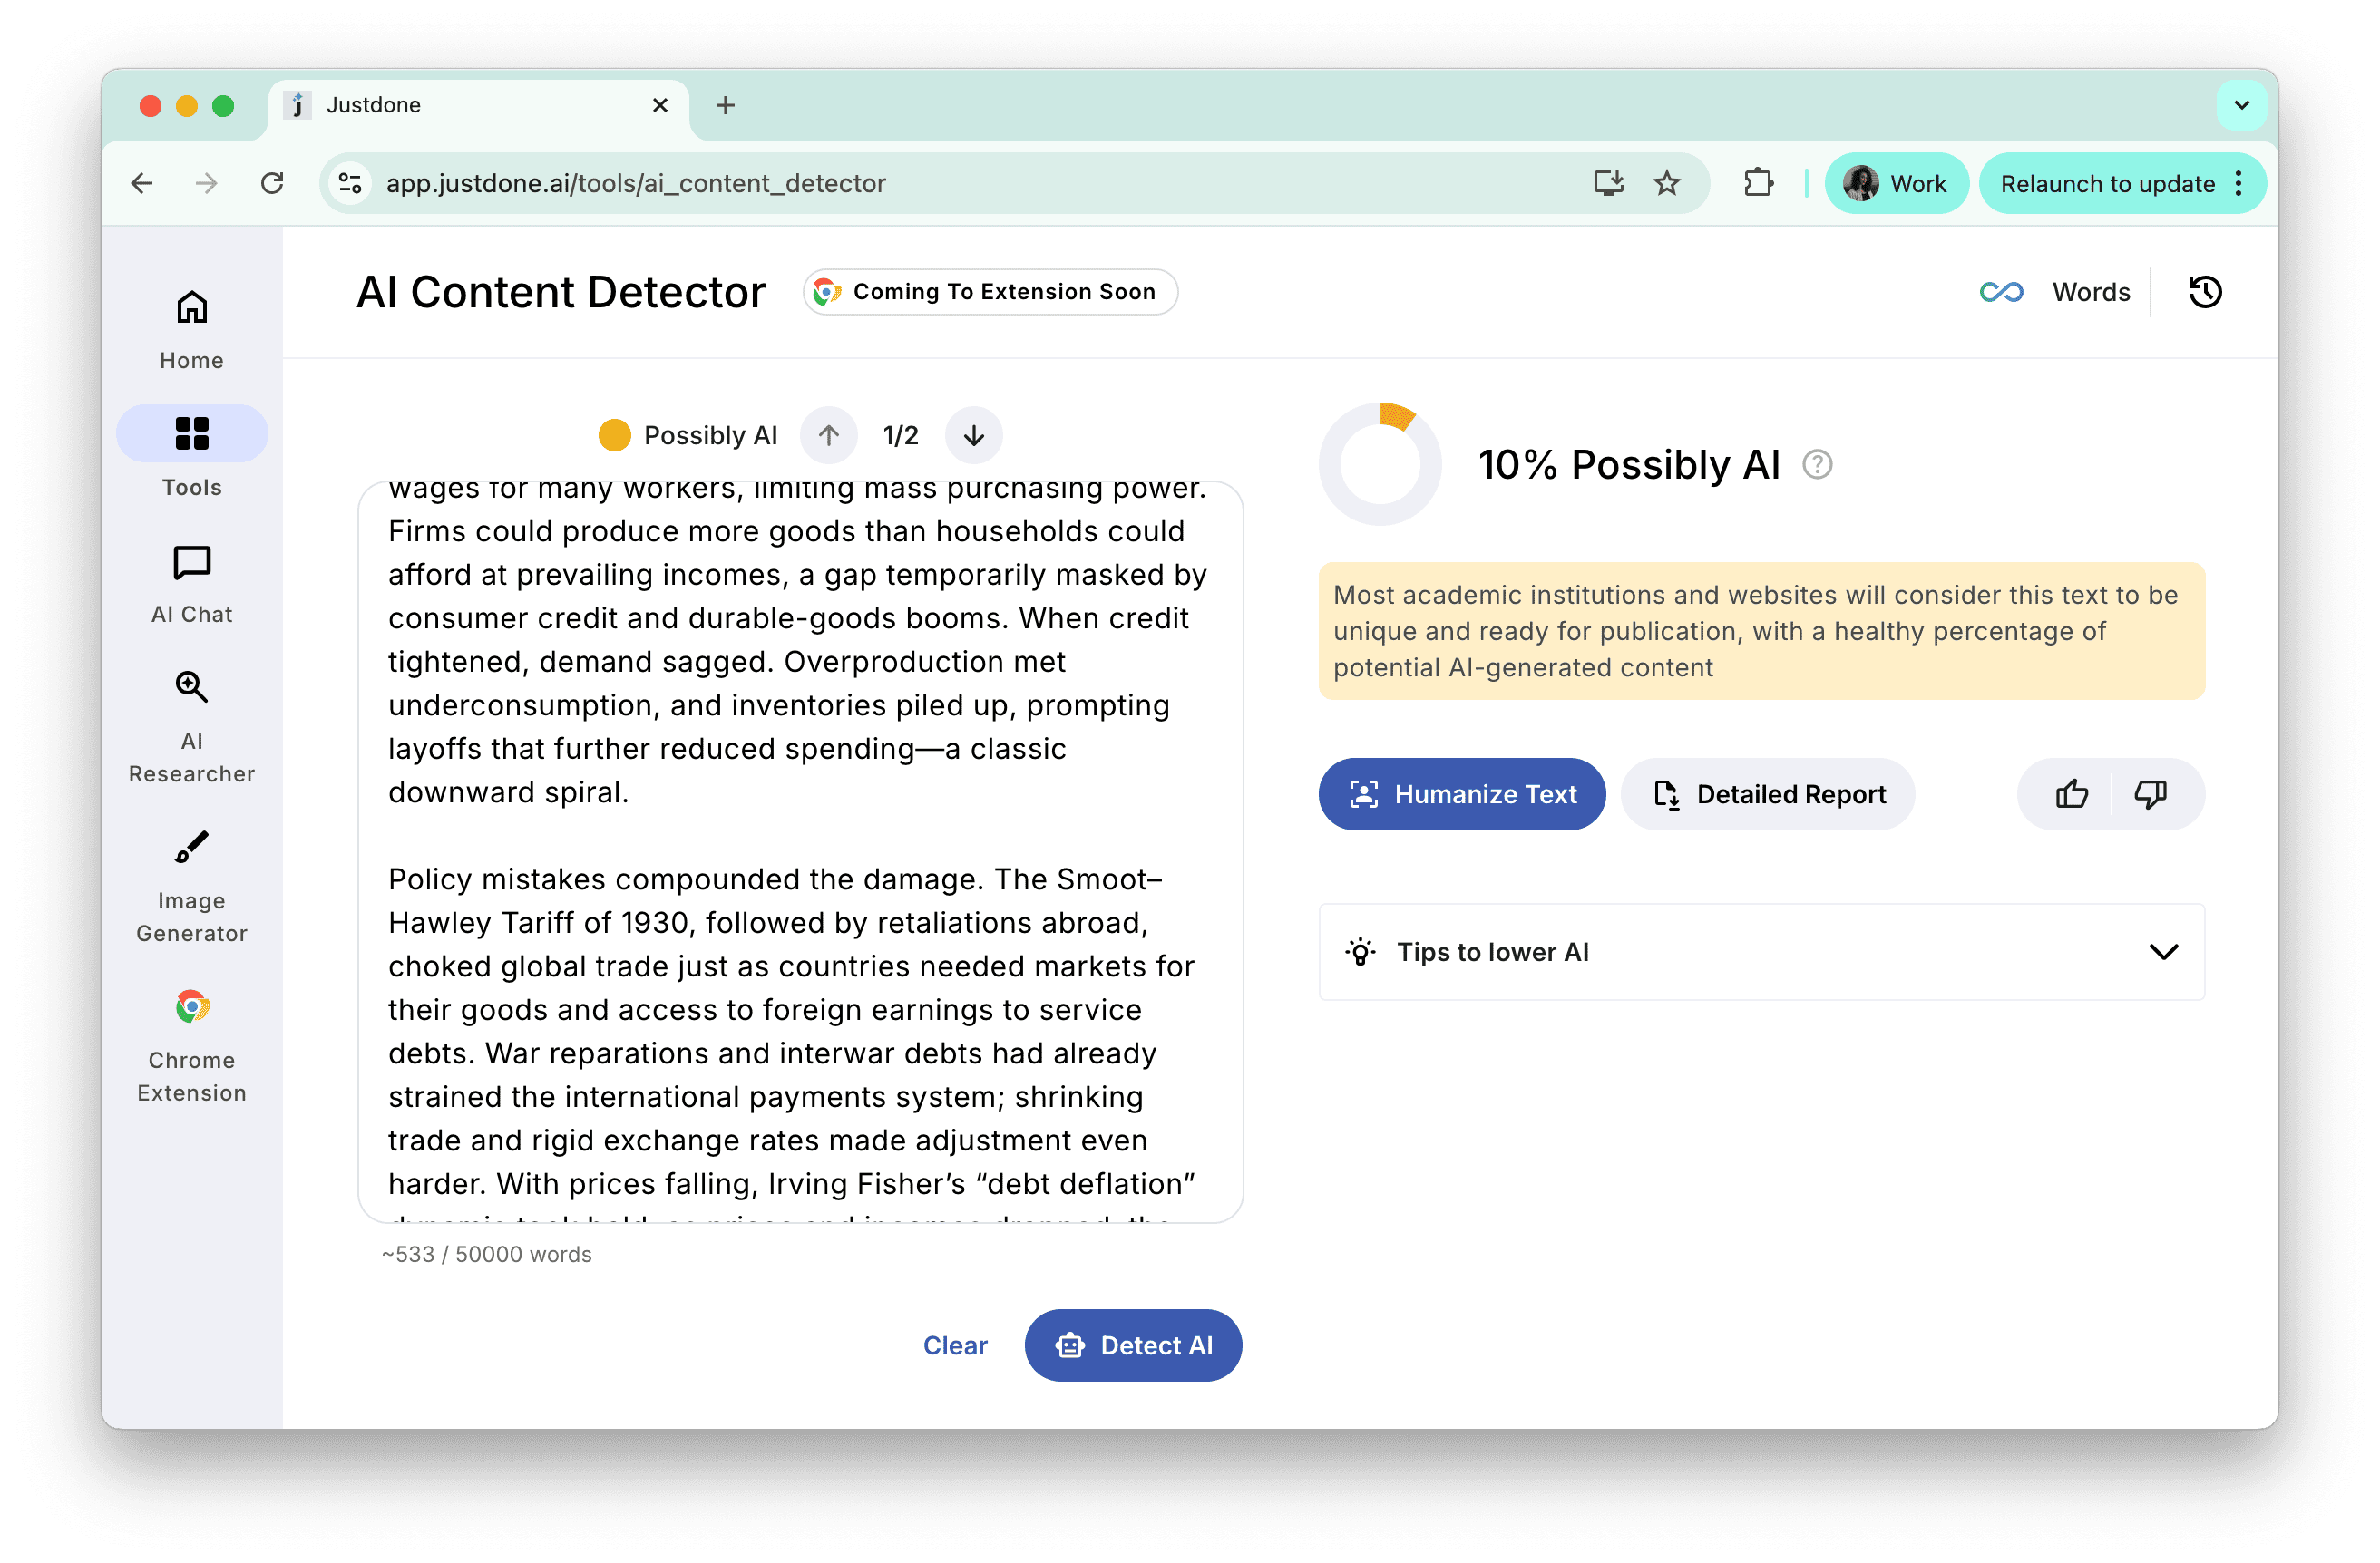Open the Chrome Extension sidebar item
The height and width of the screenshot is (1563, 2380).
192,1045
